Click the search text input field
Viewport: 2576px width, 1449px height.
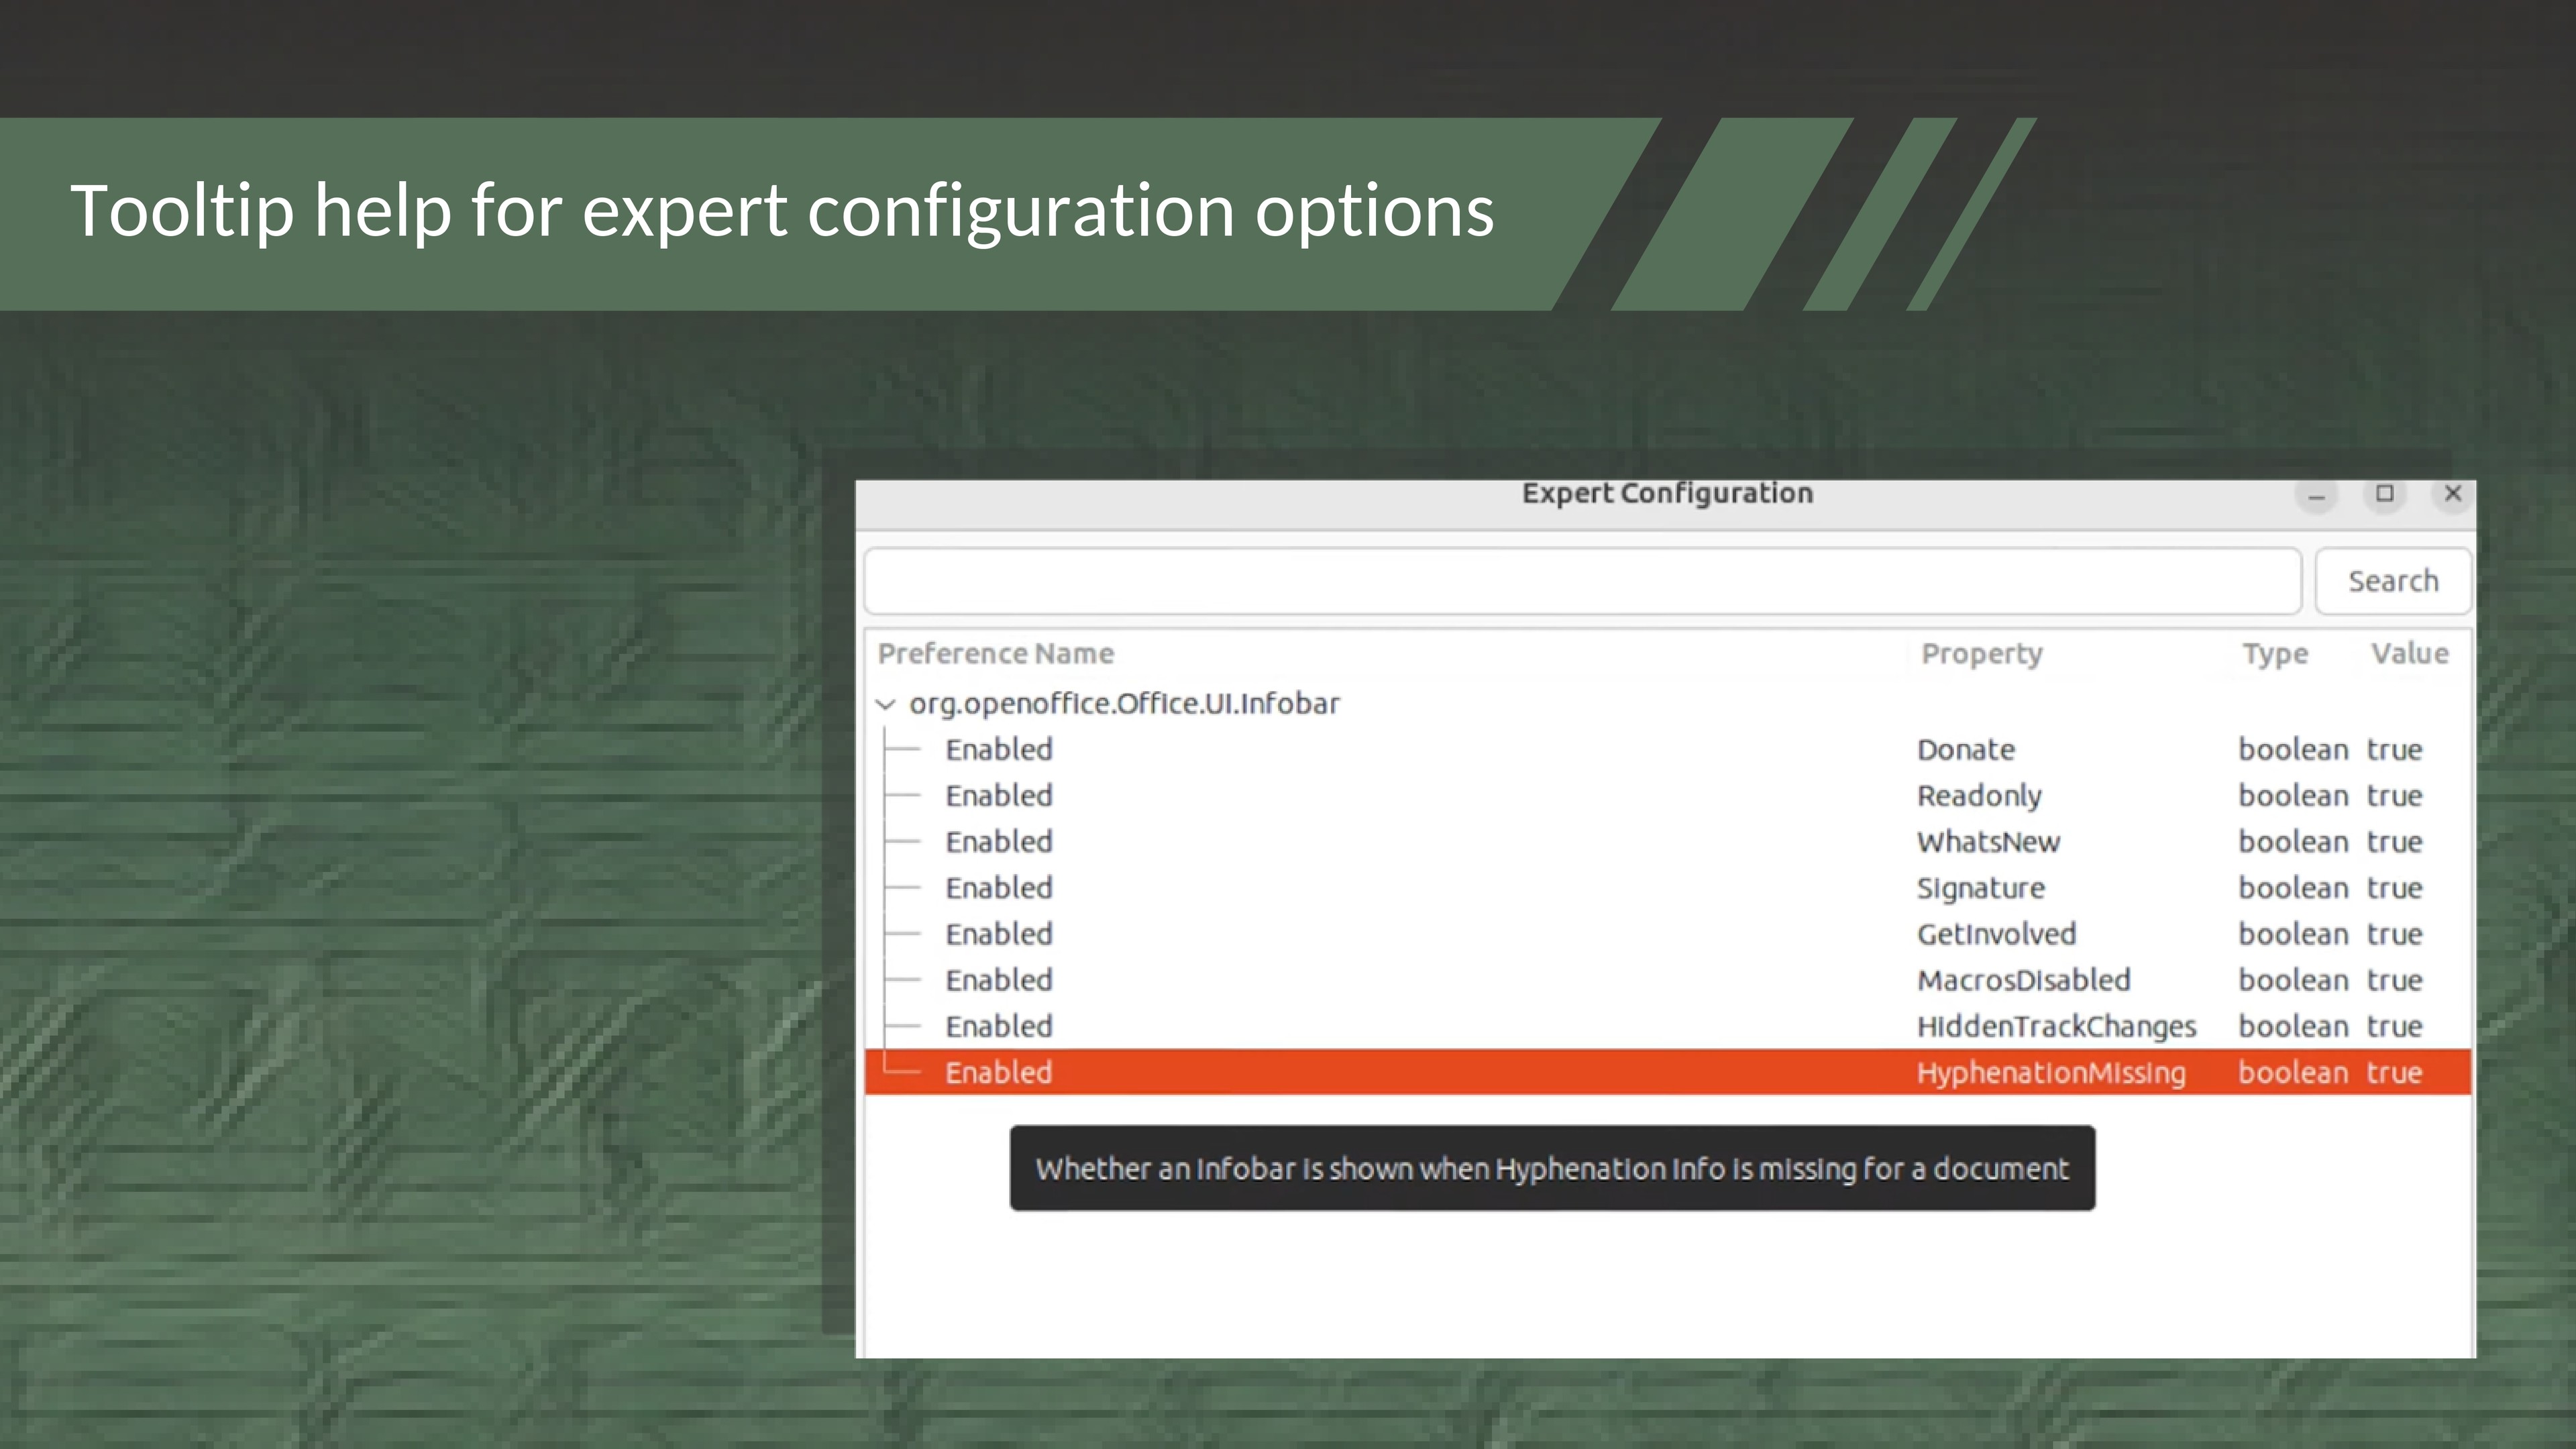1582,581
